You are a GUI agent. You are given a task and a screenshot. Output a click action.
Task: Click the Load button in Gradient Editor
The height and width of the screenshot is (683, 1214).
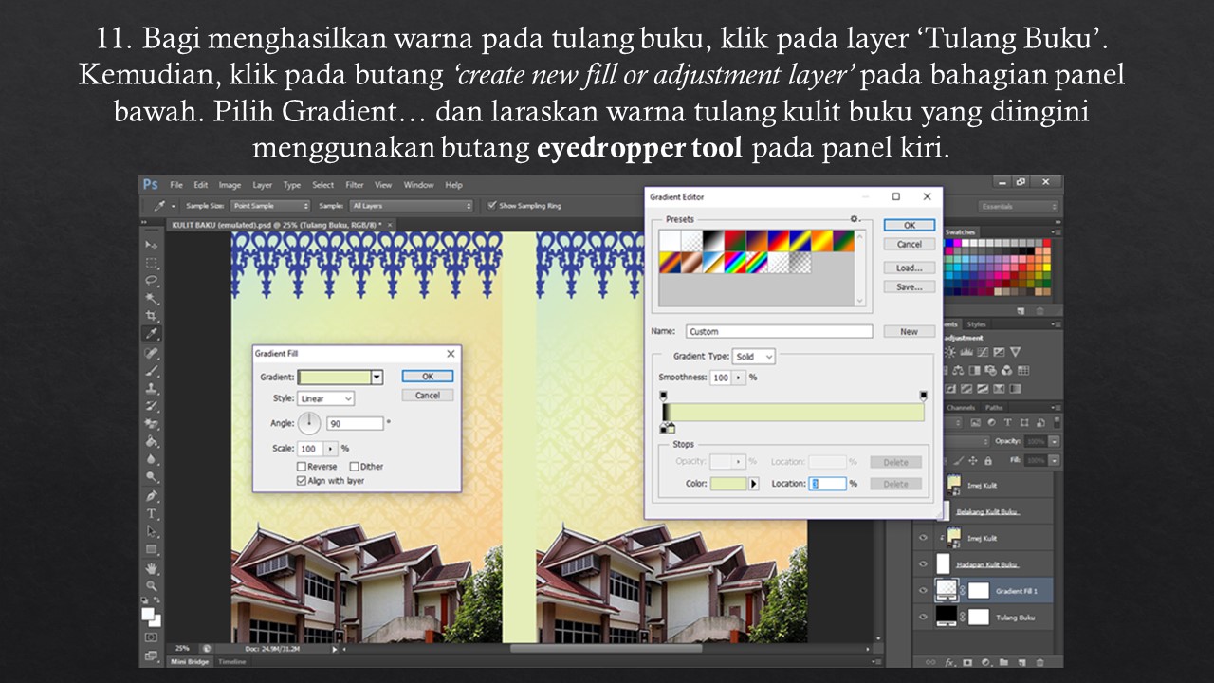pos(909,267)
